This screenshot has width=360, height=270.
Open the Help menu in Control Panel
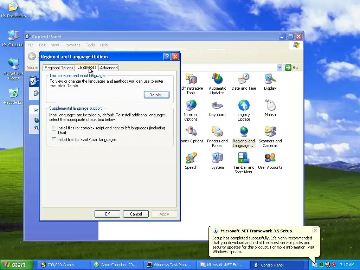pos(104,45)
